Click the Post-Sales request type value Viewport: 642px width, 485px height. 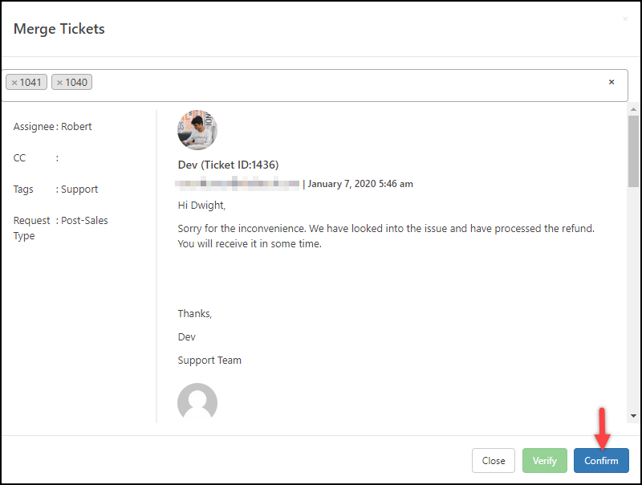pyautogui.click(x=84, y=221)
